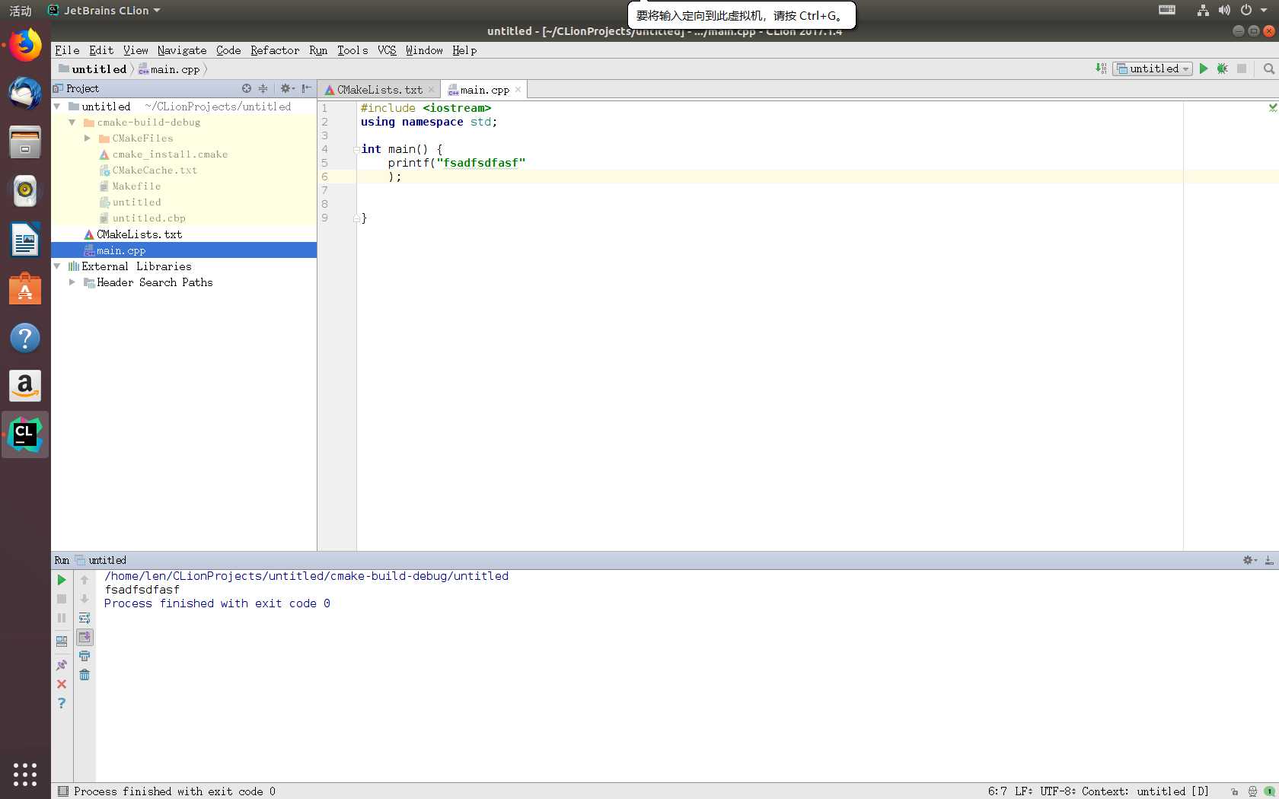Open the untitled run configuration dropdown
The height and width of the screenshot is (799, 1279).
coord(1153,68)
